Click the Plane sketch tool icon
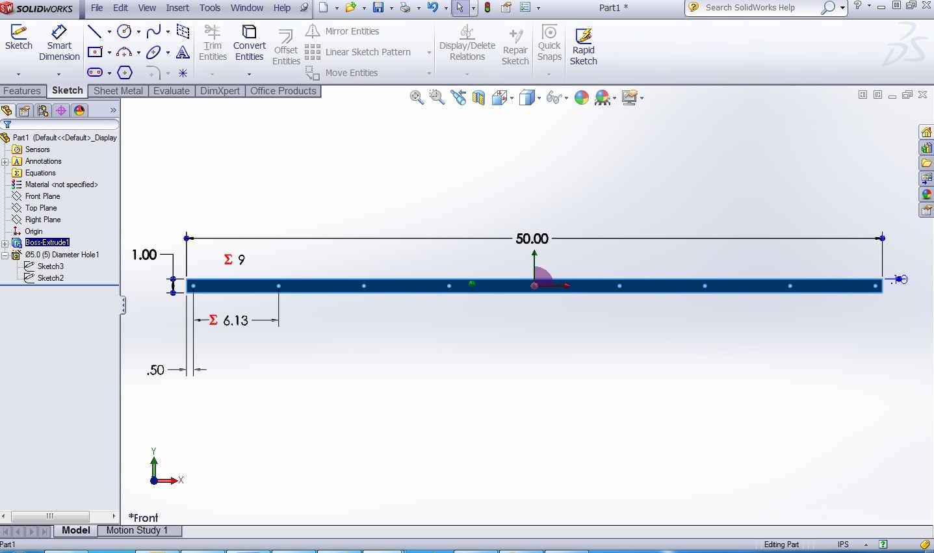The image size is (934, 553). point(183,31)
